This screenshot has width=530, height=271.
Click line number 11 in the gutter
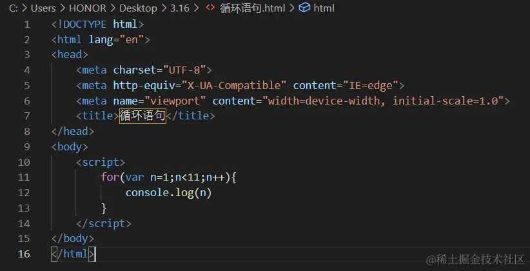coord(24,177)
